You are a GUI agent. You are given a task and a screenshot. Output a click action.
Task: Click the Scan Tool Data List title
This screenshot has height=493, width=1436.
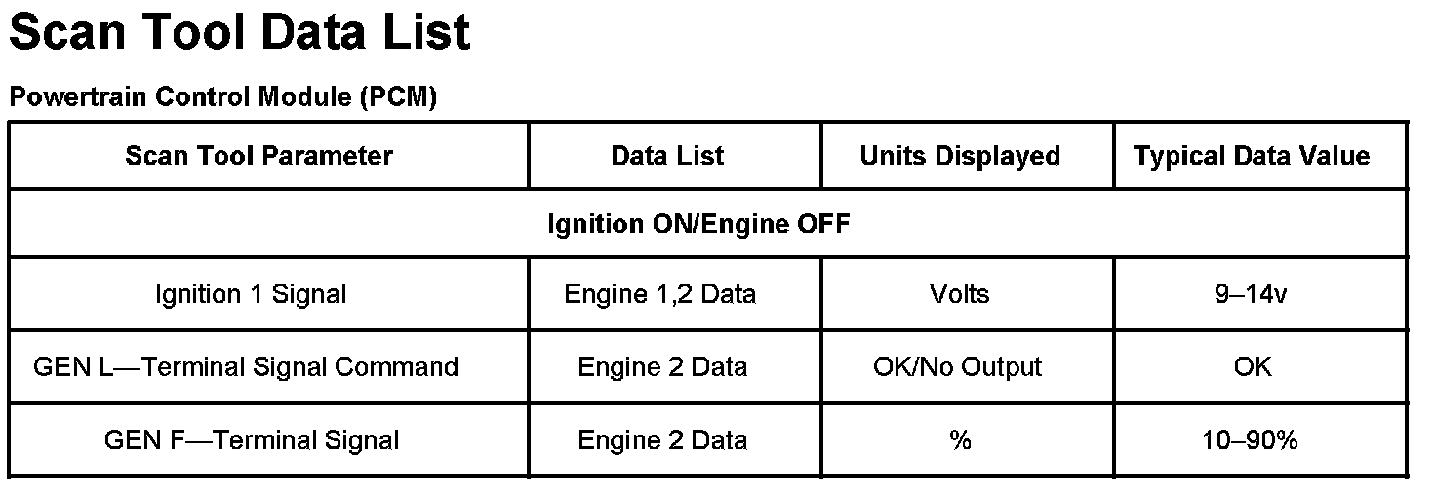[239, 33]
